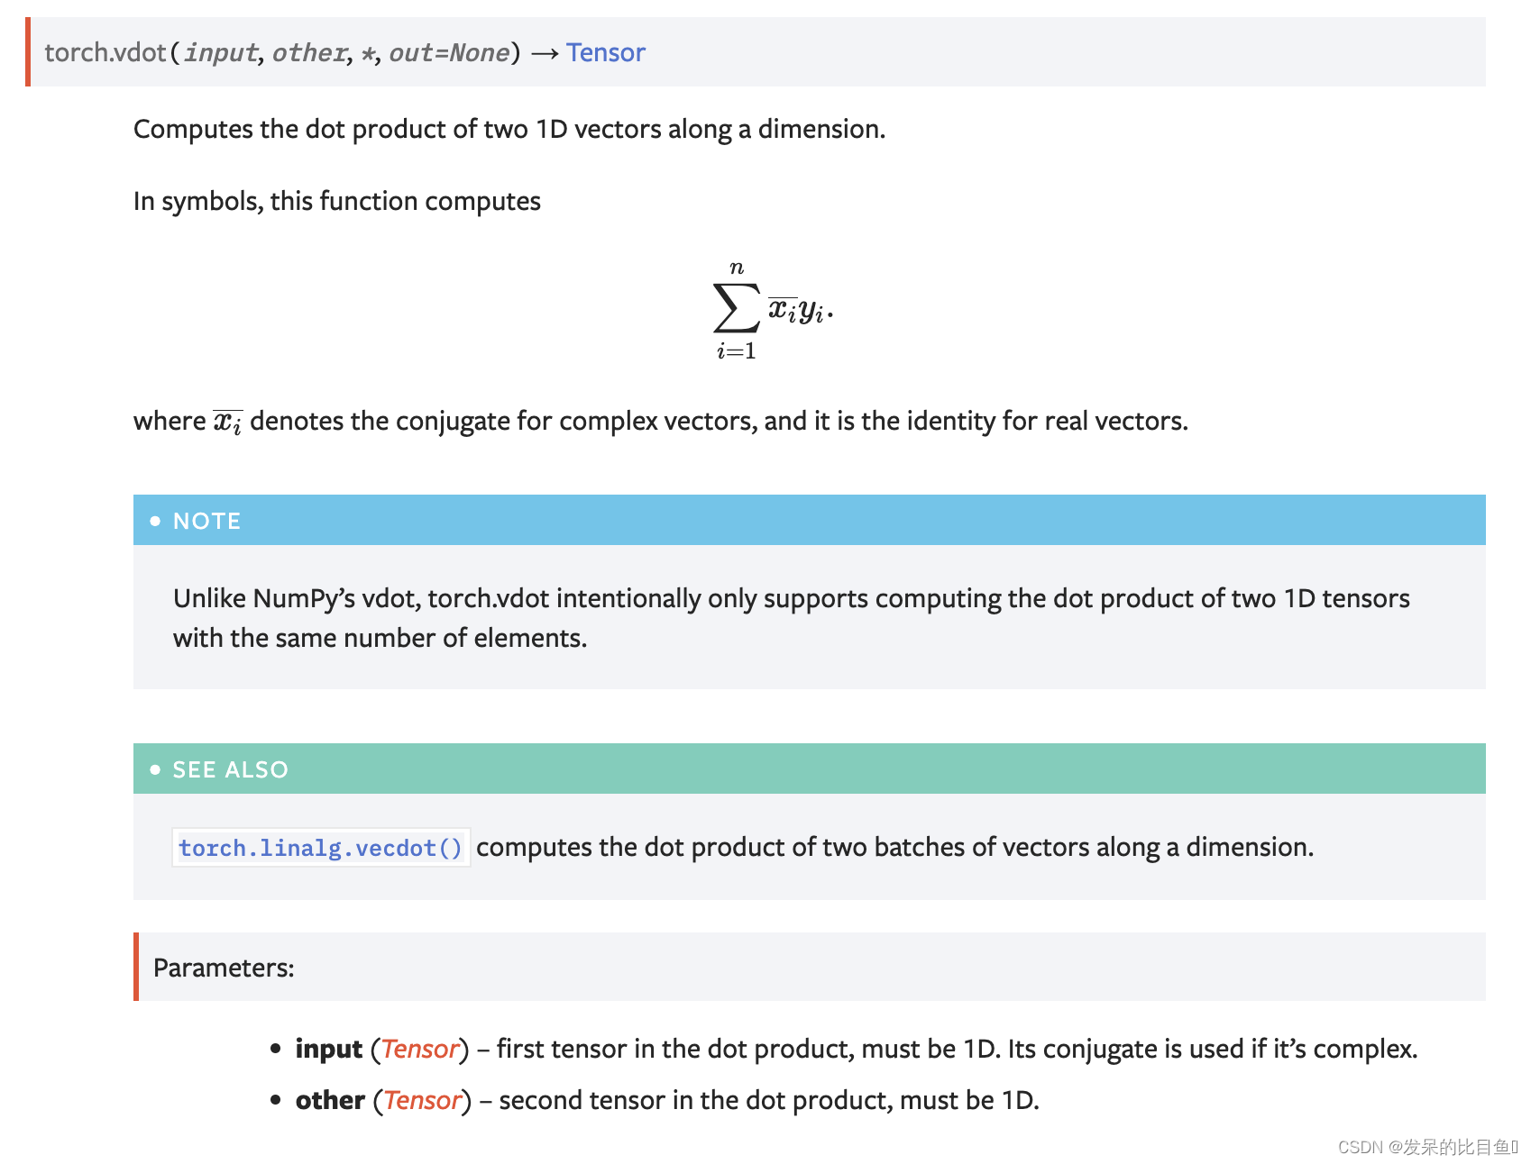Click the bullet dot beside SEE ALSO
This screenshot has width=1531, height=1164.
click(x=155, y=769)
